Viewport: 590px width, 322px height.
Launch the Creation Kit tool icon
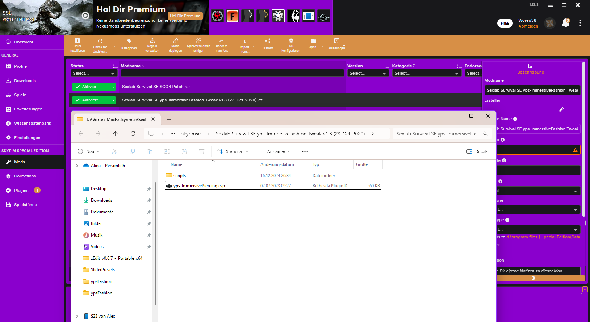324,16
